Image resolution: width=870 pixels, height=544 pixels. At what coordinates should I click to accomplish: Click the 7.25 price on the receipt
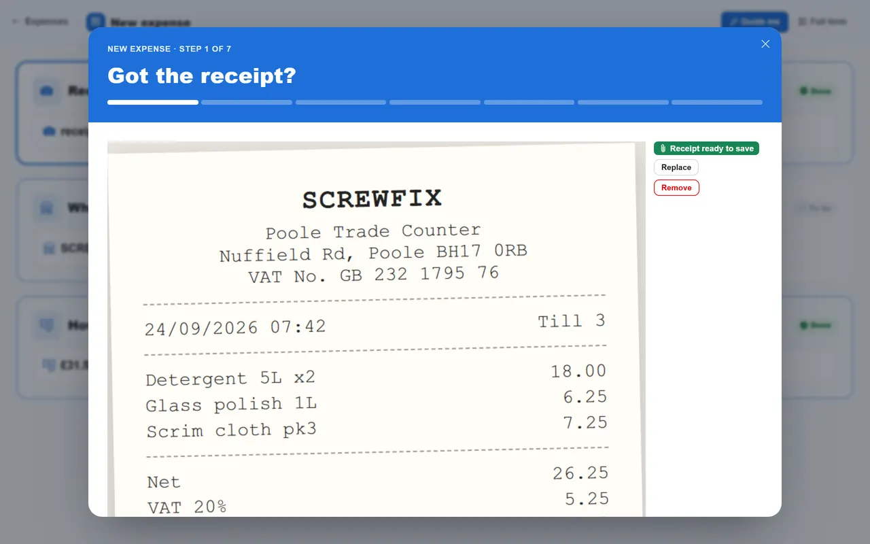586,422
